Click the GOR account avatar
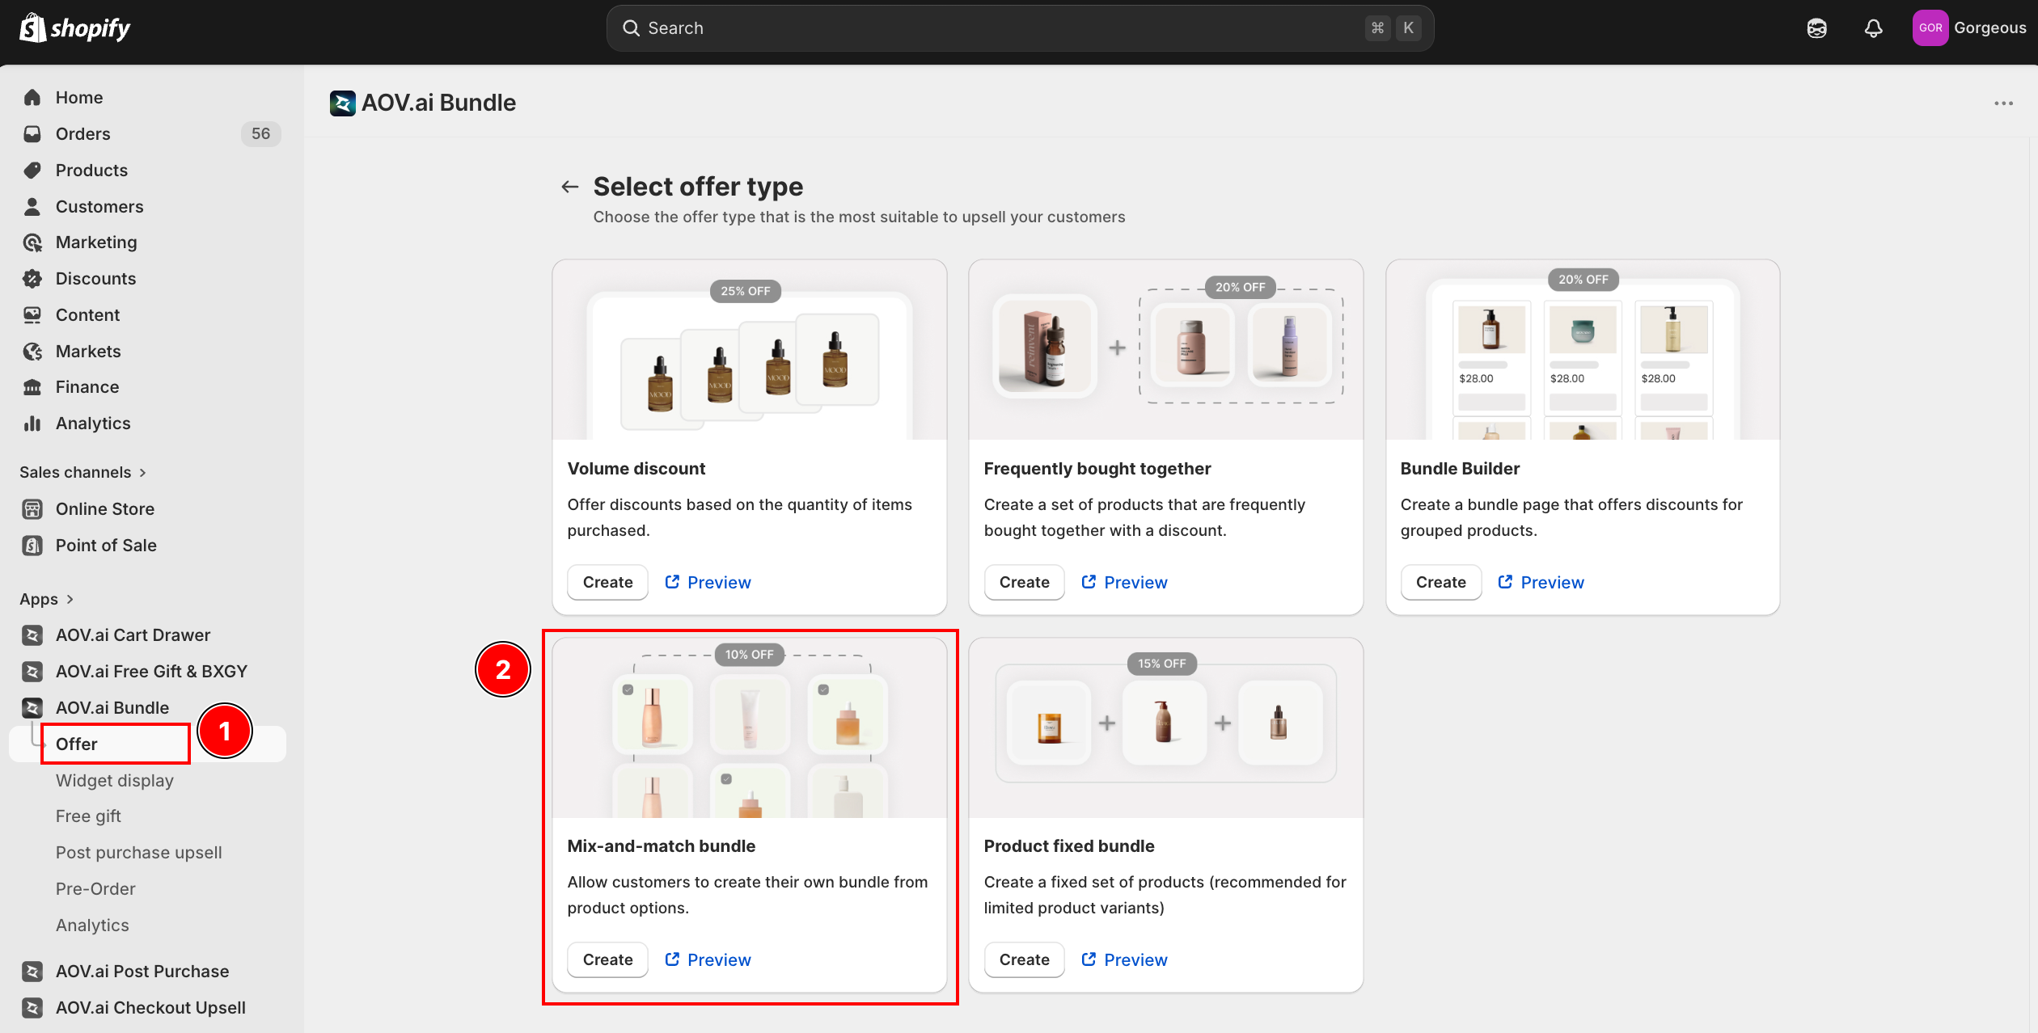This screenshot has height=1033, width=2038. [x=1930, y=28]
